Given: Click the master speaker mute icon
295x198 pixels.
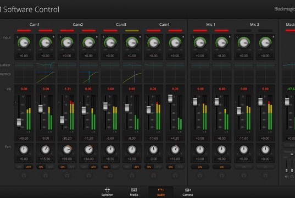Looking at the screenshot, I should 286,177.
